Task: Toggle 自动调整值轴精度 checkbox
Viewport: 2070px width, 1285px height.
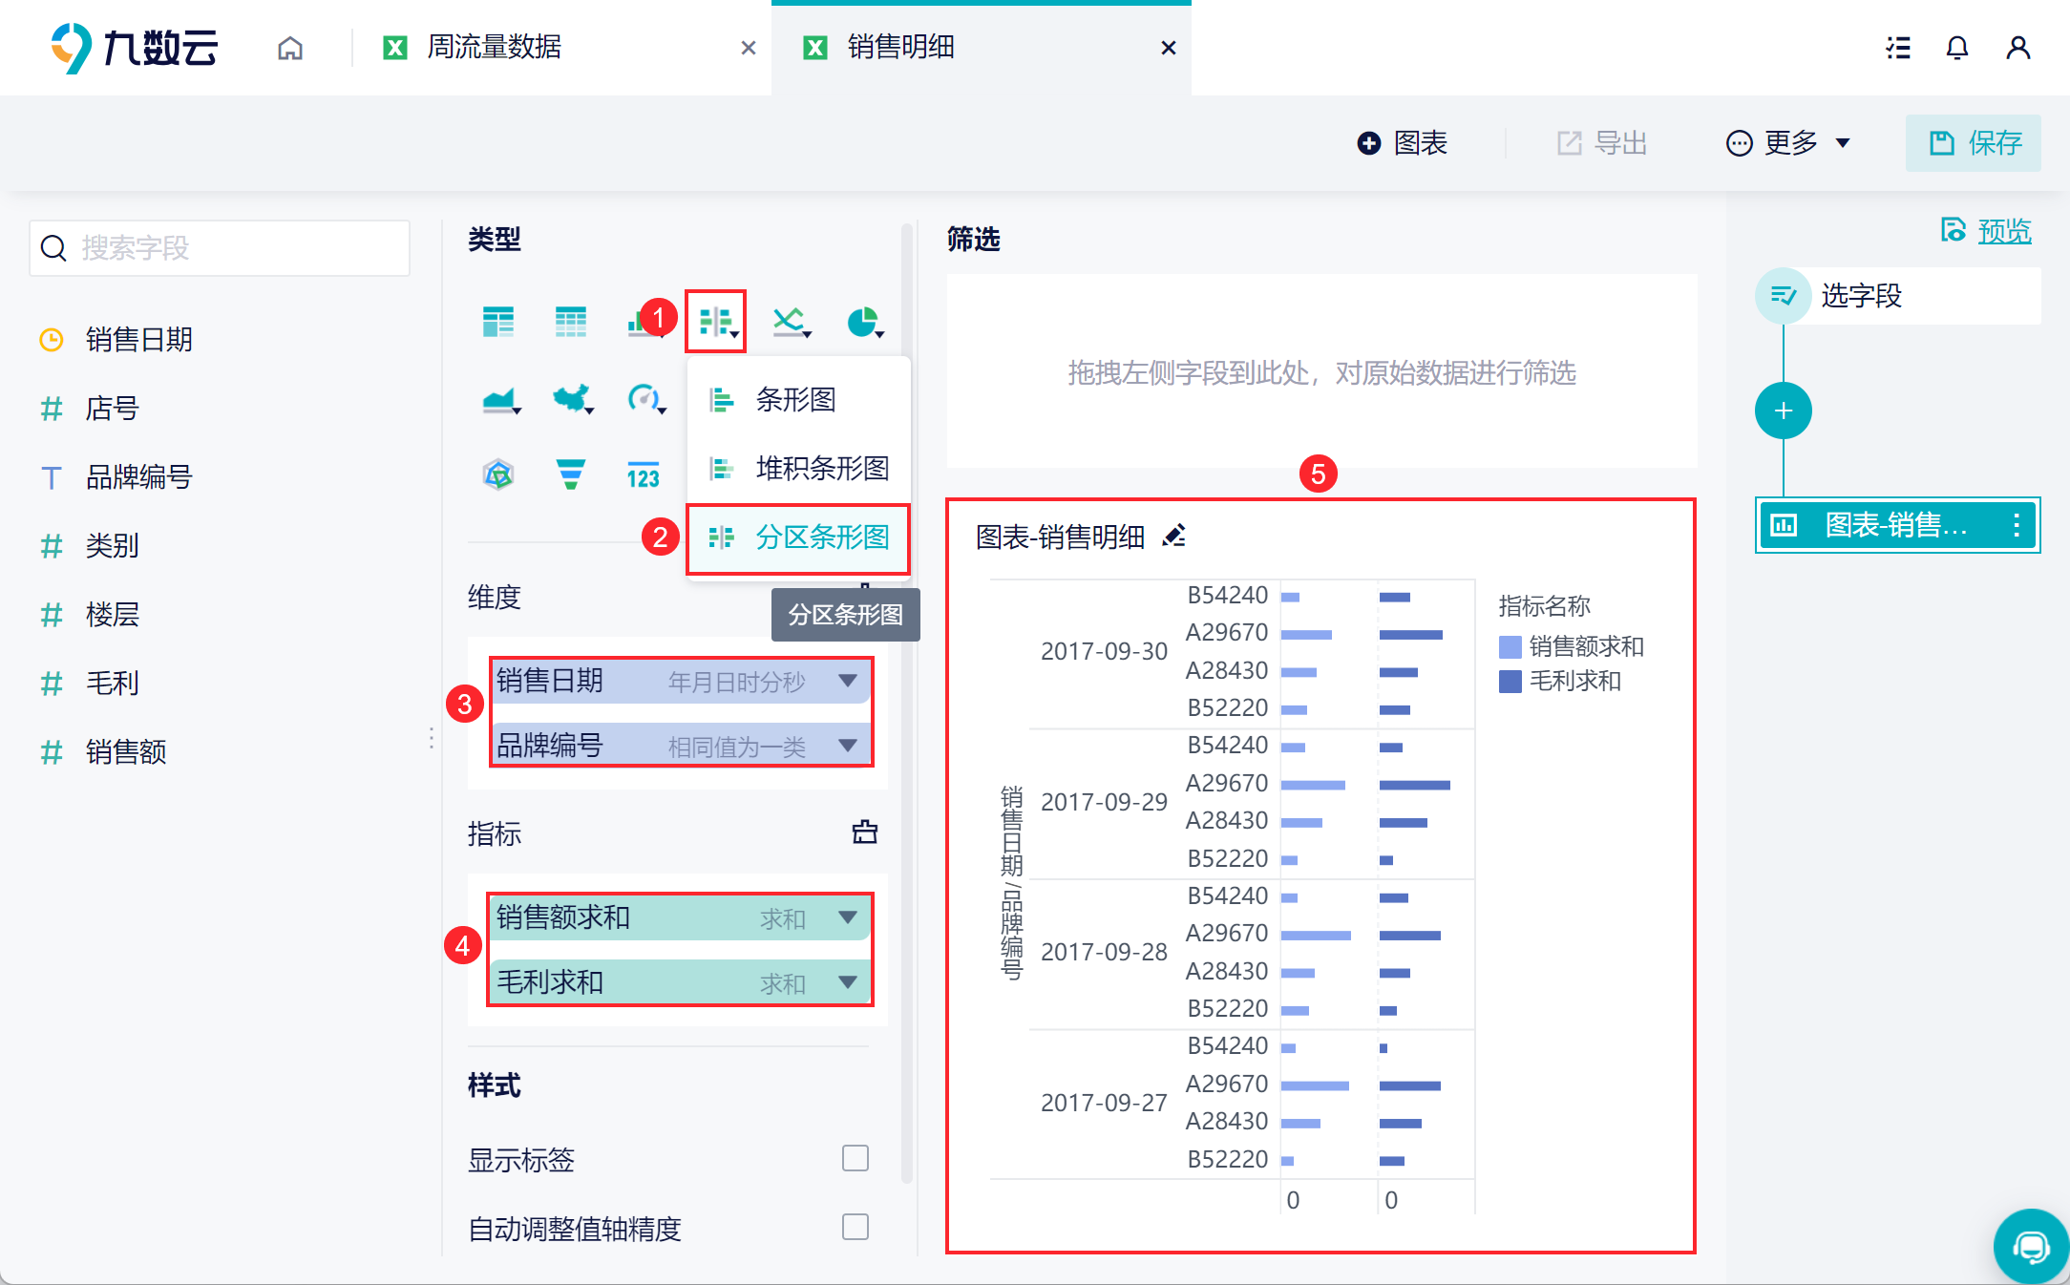Action: pyautogui.click(x=855, y=1227)
